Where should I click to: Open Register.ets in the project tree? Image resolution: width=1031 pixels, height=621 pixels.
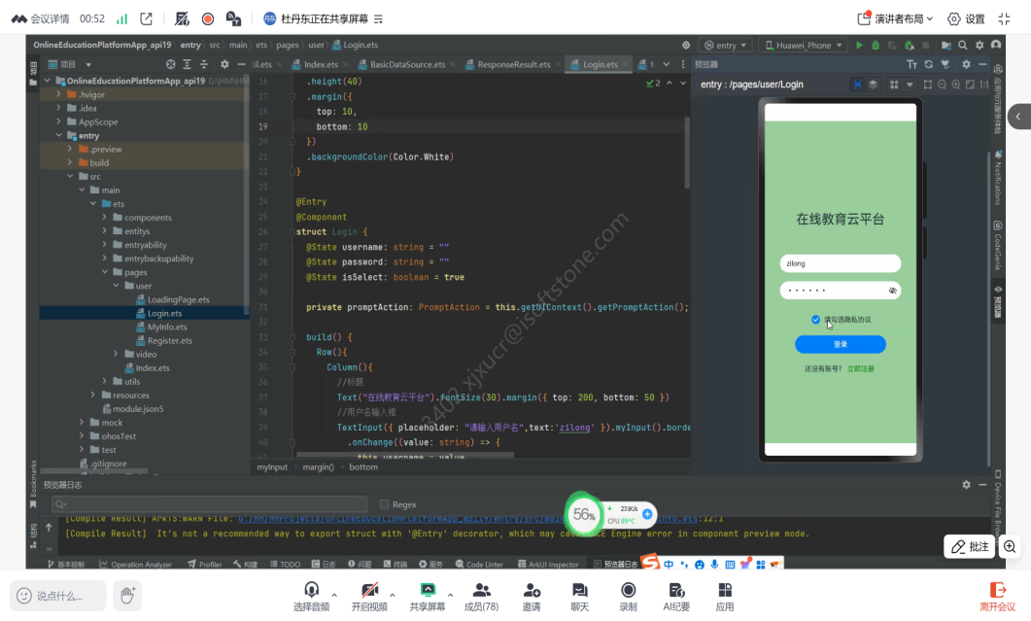[169, 341]
